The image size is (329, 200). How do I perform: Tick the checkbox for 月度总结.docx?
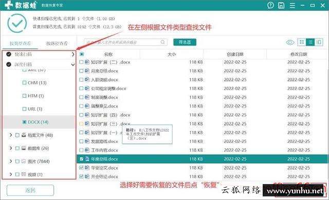[81, 71]
